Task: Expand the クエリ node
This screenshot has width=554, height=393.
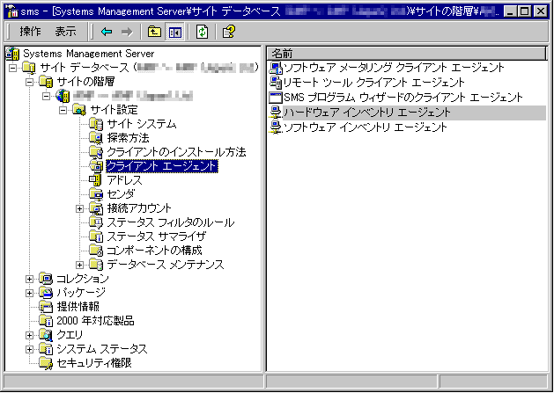Action: [30, 335]
